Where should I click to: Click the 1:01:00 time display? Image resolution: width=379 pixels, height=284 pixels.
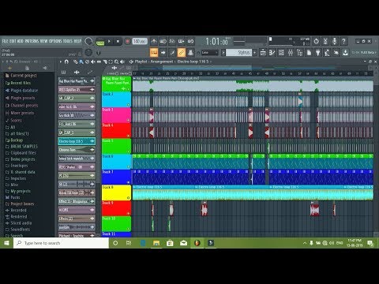click(216, 42)
